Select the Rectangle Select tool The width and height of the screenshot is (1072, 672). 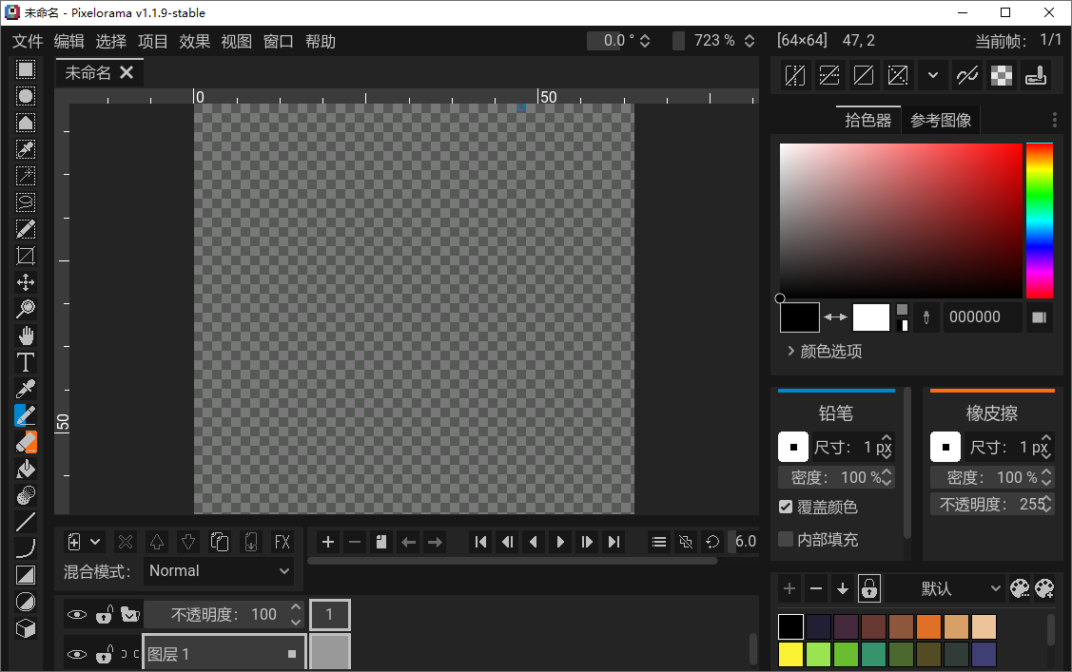(26, 69)
